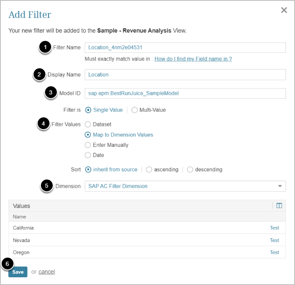The height and width of the screenshot is (285, 295).
Task: Click the Model ID input field
Action: pos(185,93)
